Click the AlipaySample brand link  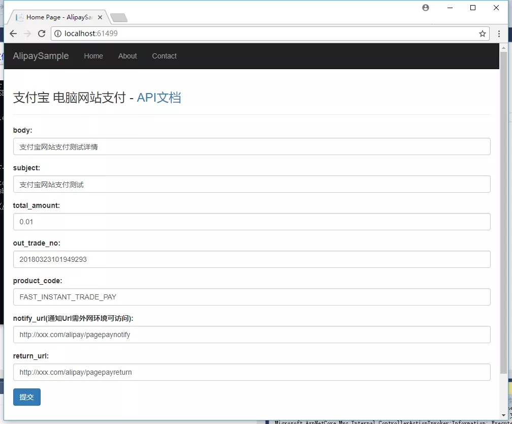pyautogui.click(x=40, y=56)
